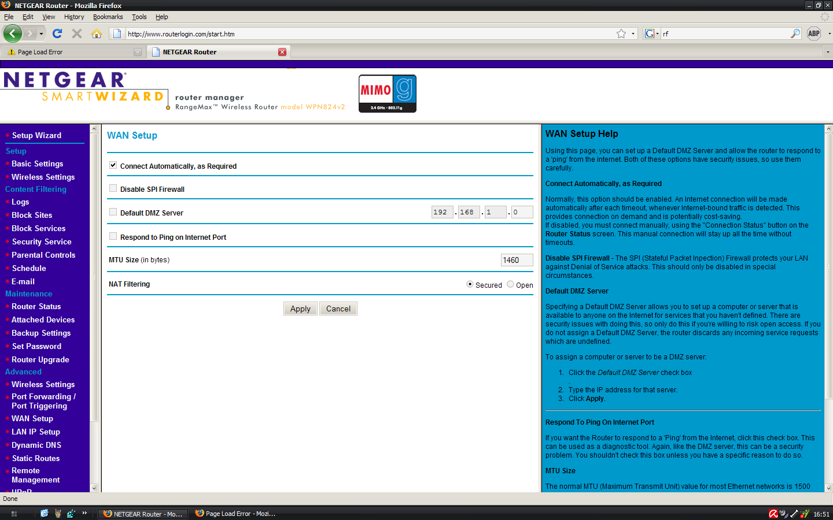Image resolution: width=833 pixels, height=520 pixels.
Task: Switch to the Page Load Error tab
Action: click(x=73, y=52)
